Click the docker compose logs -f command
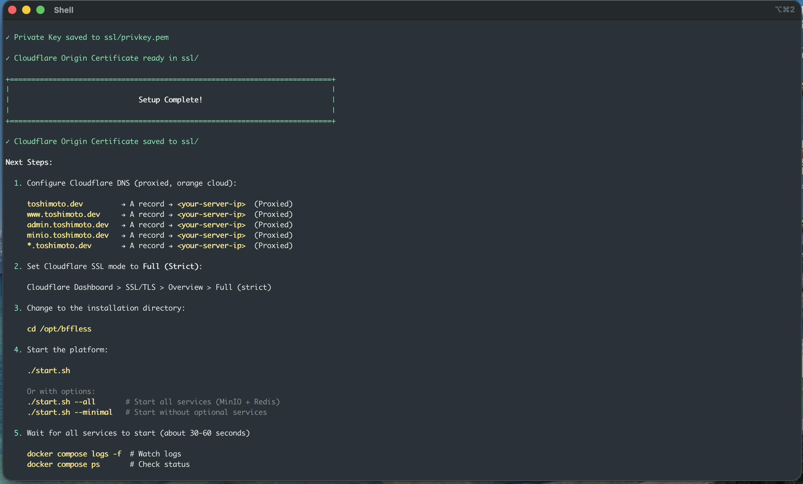 click(x=74, y=454)
